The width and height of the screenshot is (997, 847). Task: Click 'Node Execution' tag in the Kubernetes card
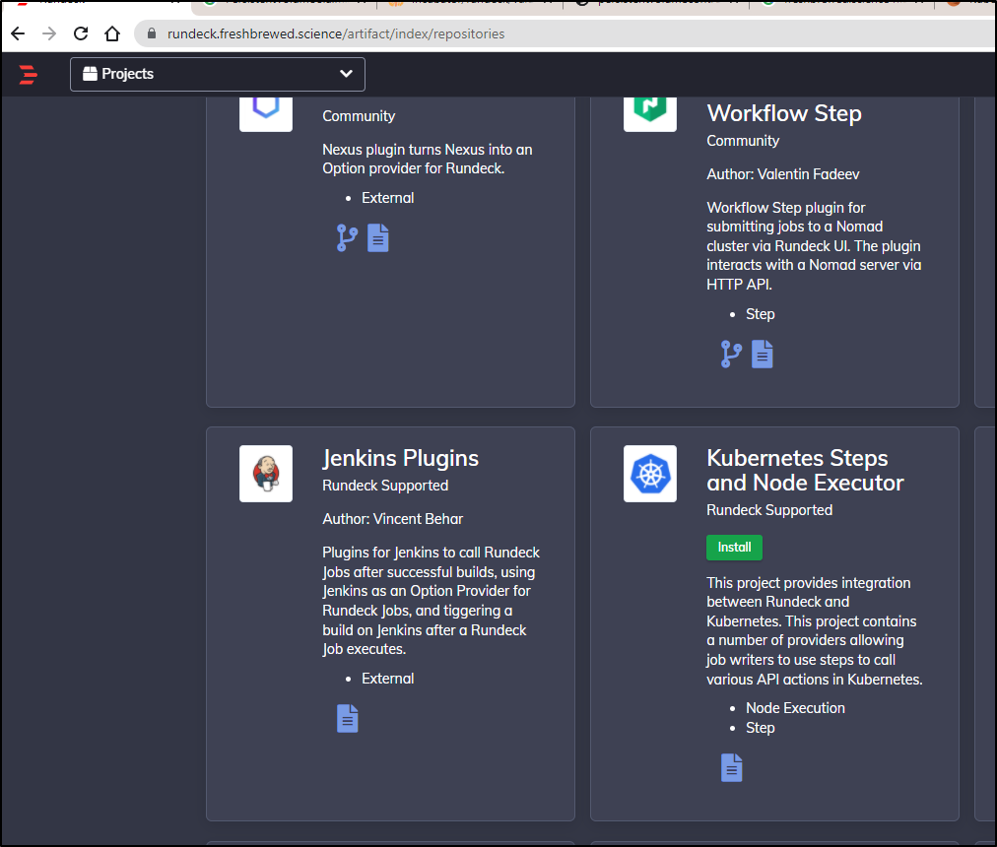(795, 708)
